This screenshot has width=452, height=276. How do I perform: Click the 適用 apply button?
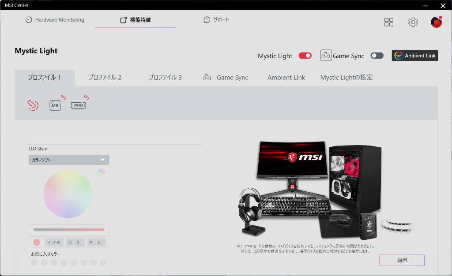click(402, 260)
